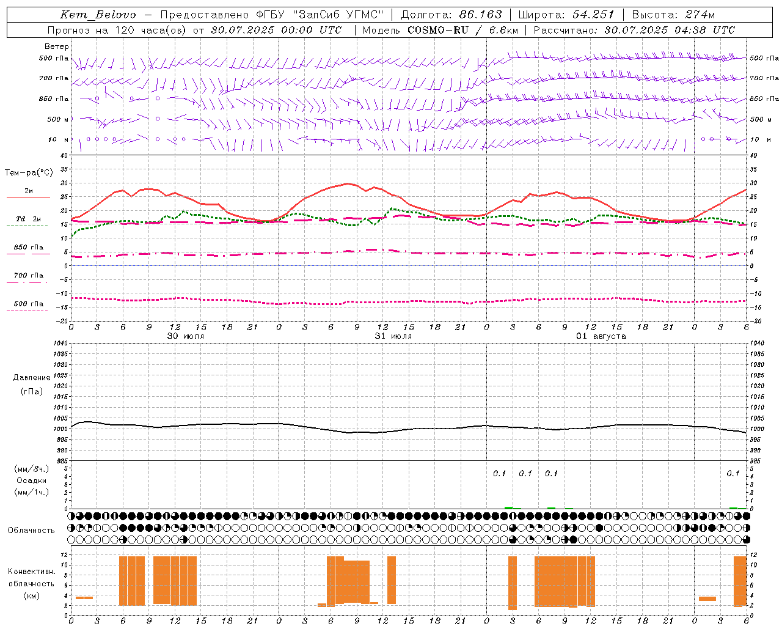Image resolution: width=782 pixels, height=626 pixels.
Task: Click the 850 гПа temperature legend label
Action: (29, 247)
